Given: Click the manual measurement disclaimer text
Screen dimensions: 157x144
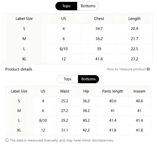Looking at the screenshot, I should [x=62, y=140].
